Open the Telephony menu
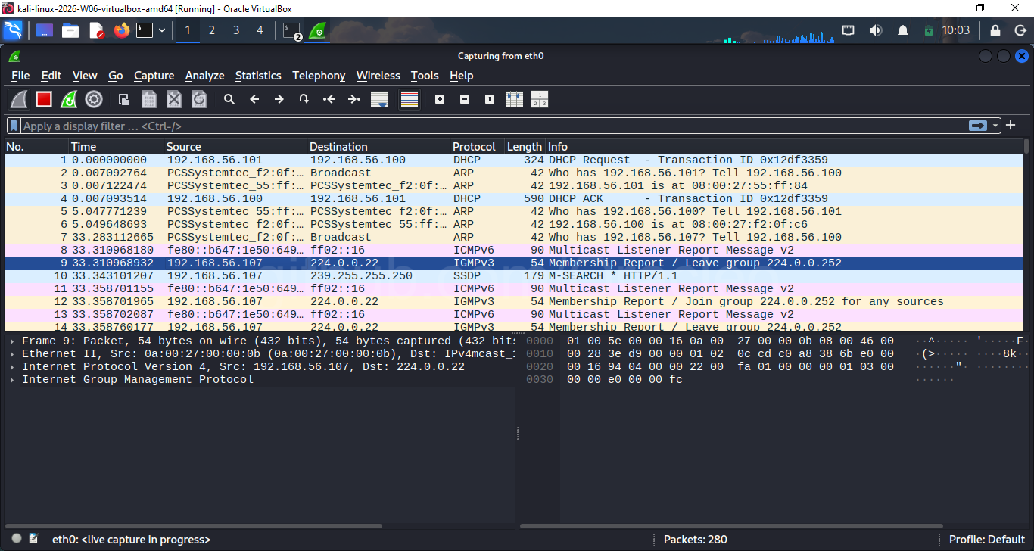 point(319,76)
